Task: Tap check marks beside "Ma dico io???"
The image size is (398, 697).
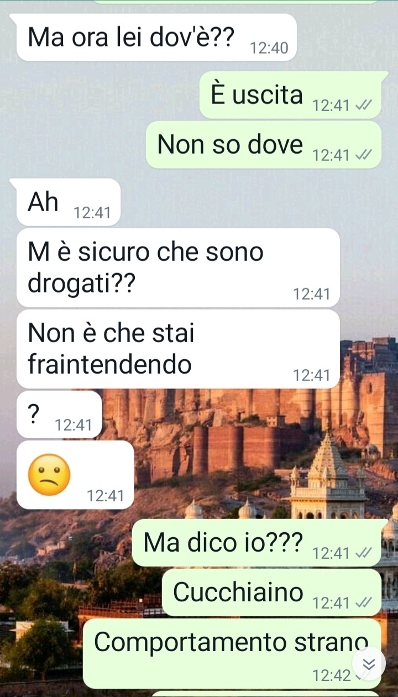Action: [x=364, y=553]
